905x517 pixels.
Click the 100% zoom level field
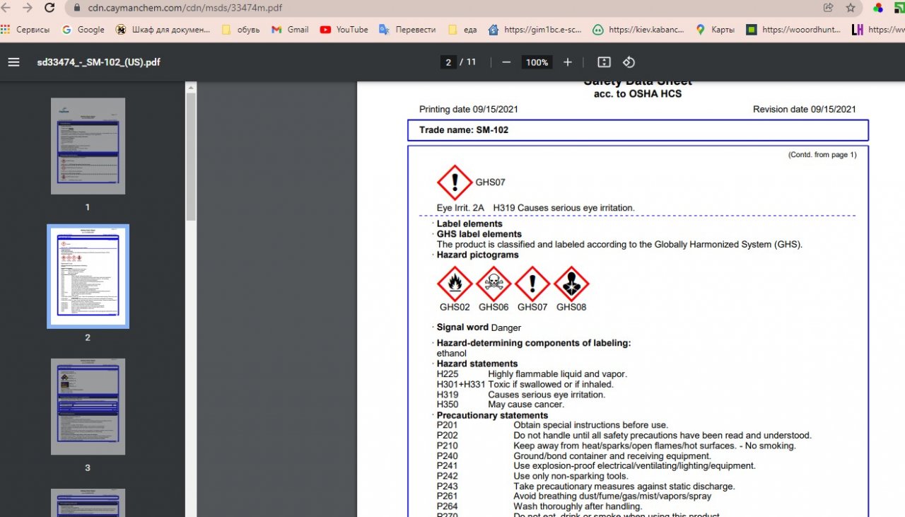[x=537, y=62]
